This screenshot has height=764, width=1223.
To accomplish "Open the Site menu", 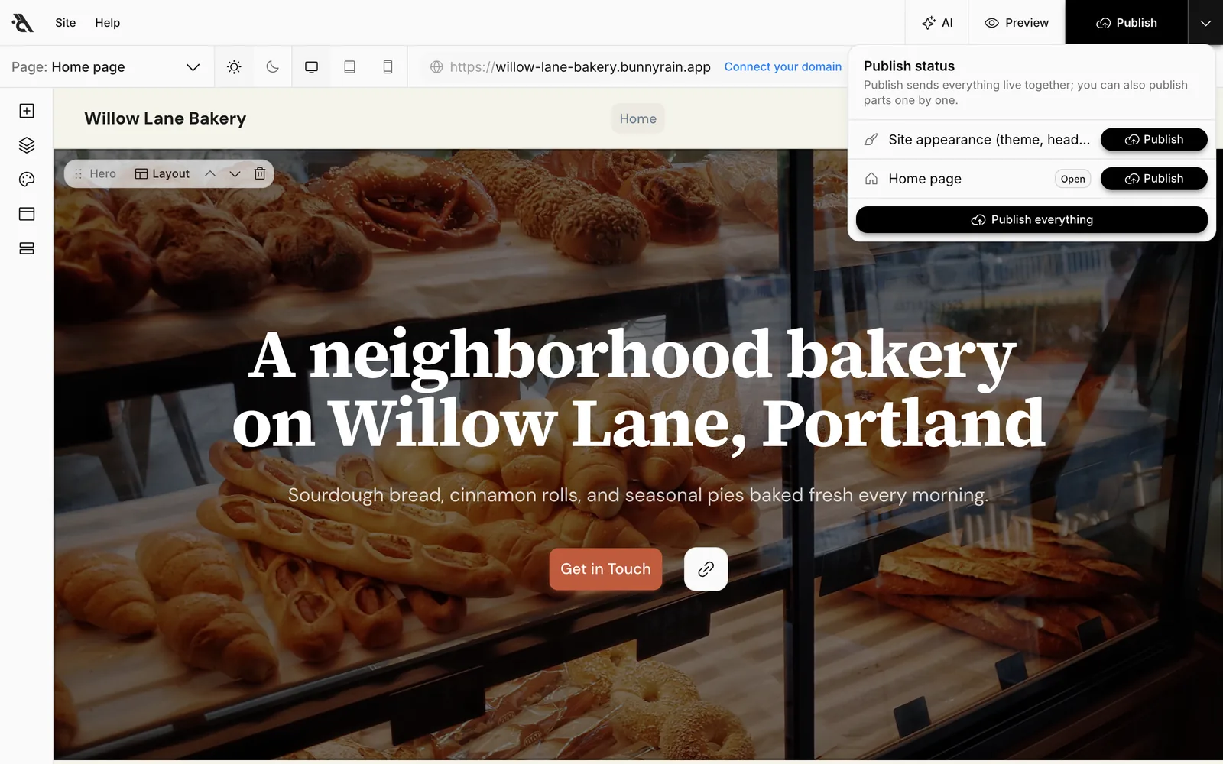I will [x=66, y=23].
